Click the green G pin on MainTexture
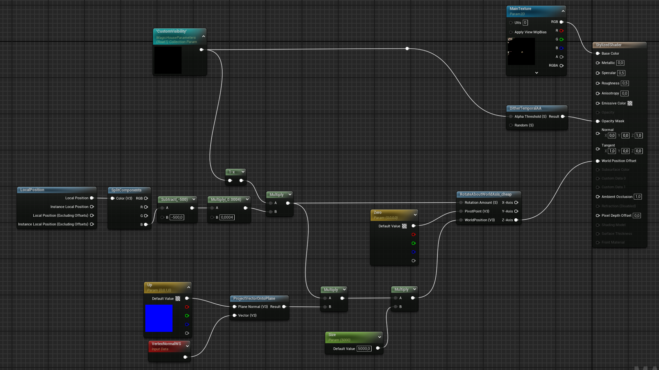The height and width of the screenshot is (370, 659). 562,39
